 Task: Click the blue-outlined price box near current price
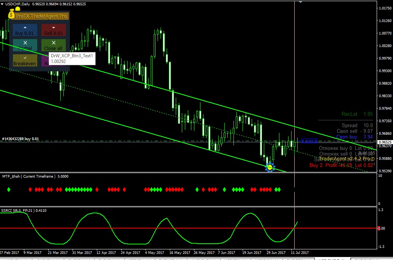click(309, 141)
